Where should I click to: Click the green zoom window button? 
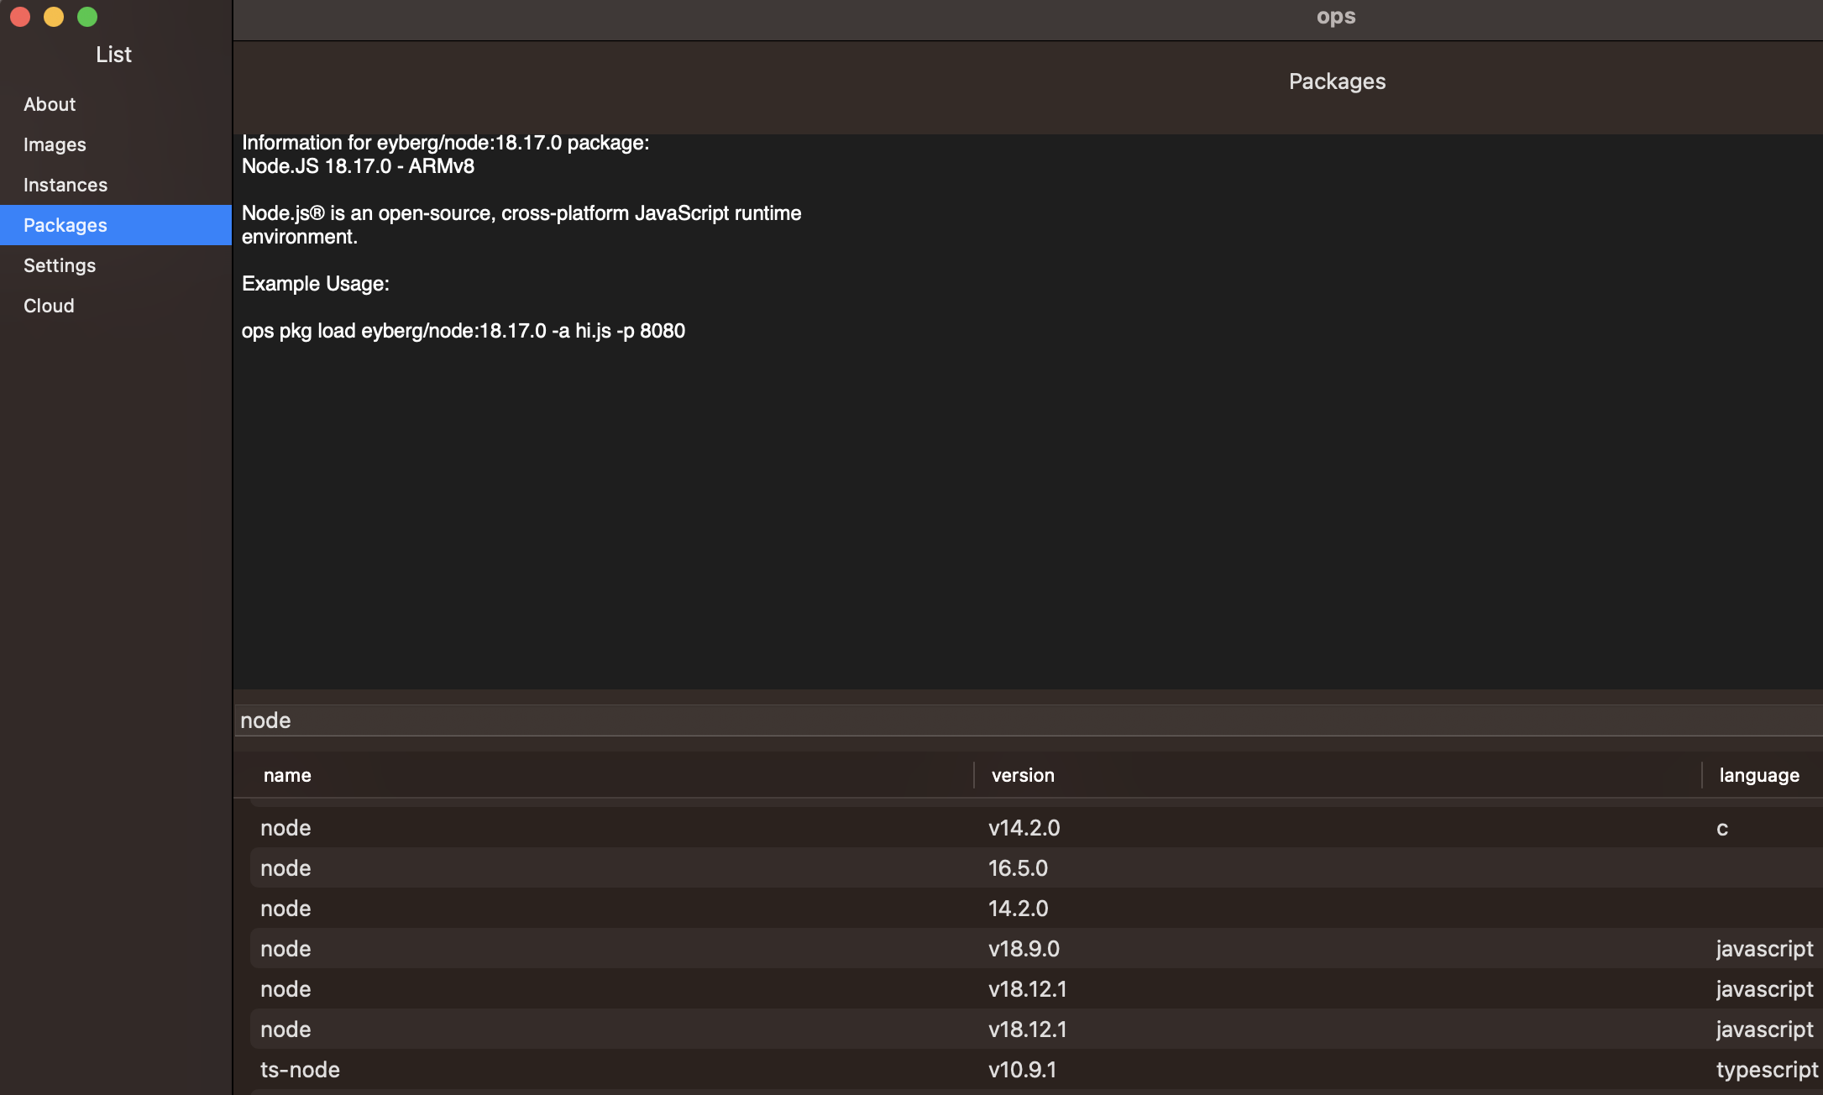pos(87,17)
